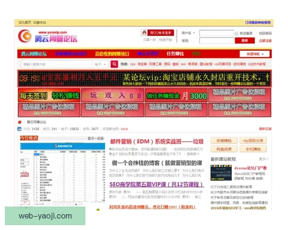The image size is (288, 230).
Task: Click the 玩游戏 ad banner
Action: tap(112, 95)
